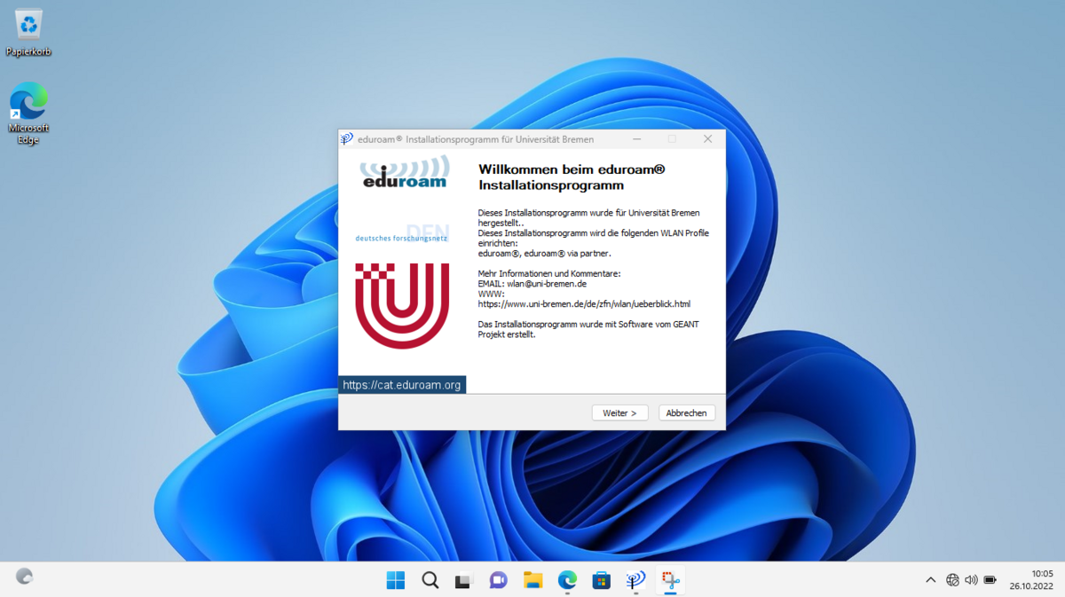The width and height of the screenshot is (1065, 597).
Task: Click the cat.eduroam.org link label
Action: click(402, 385)
